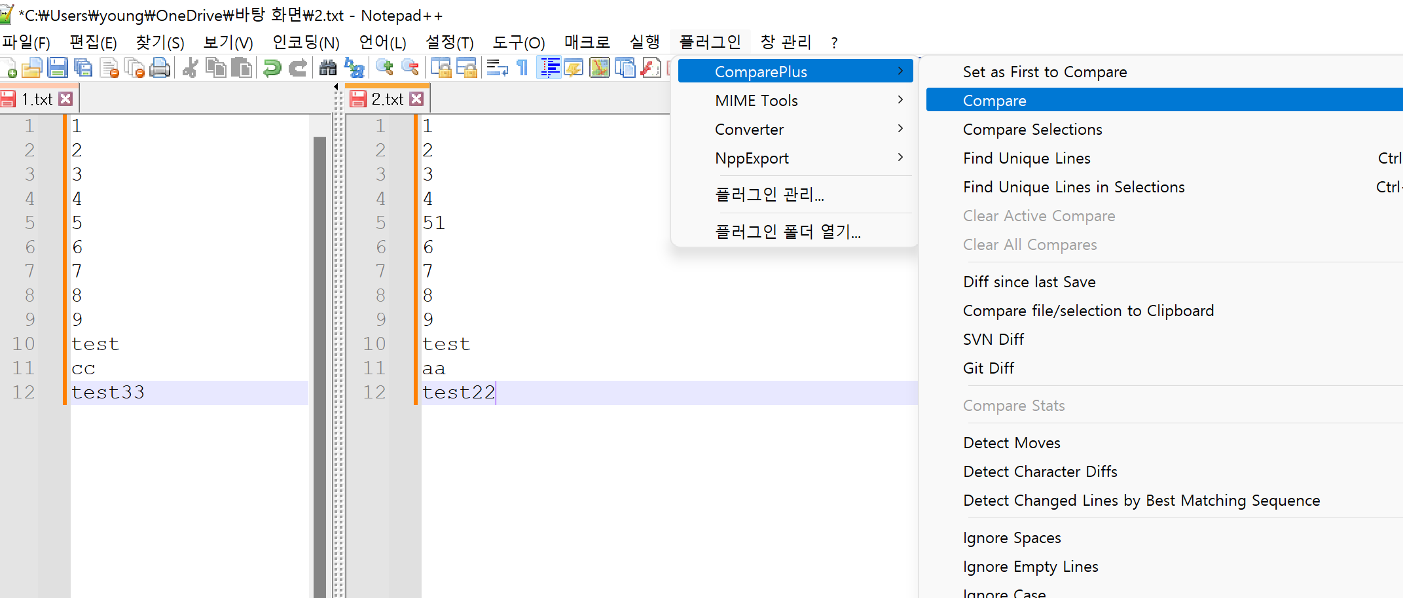Expand the Converter submenu

click(795, 129)
